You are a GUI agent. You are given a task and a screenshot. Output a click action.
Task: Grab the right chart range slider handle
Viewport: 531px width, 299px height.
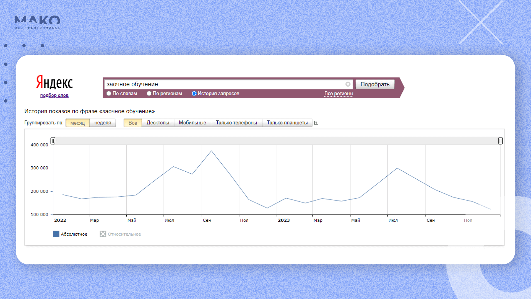[500, 141]
